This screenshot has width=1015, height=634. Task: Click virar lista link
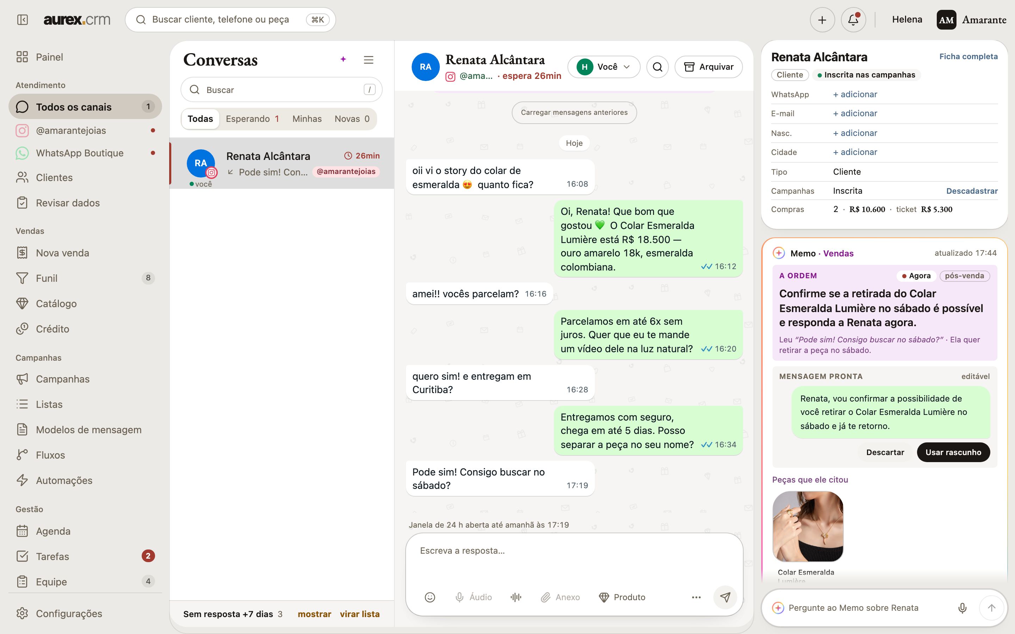tap(359, 614)
